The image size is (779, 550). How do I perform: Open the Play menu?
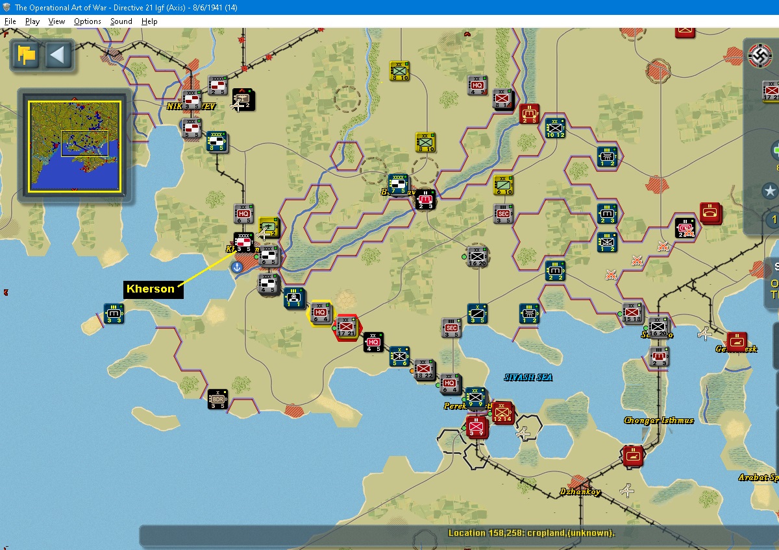[x=32, y=21]
